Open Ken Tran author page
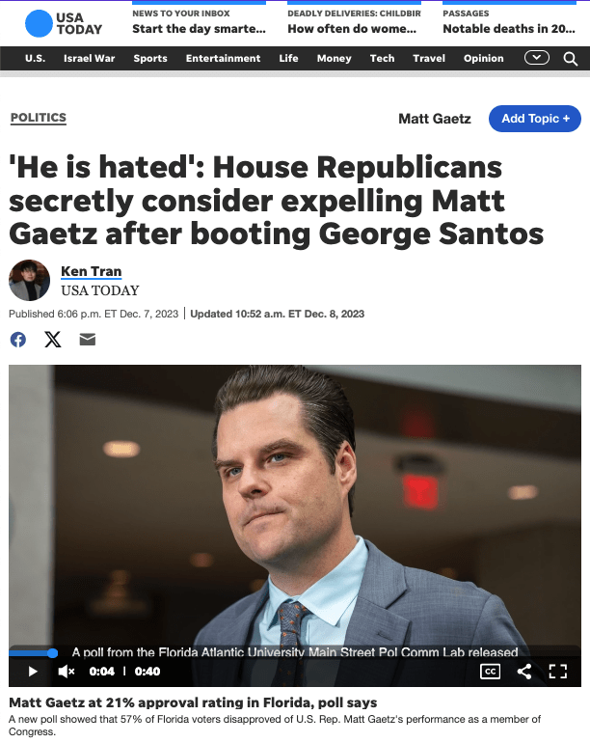 92,271
